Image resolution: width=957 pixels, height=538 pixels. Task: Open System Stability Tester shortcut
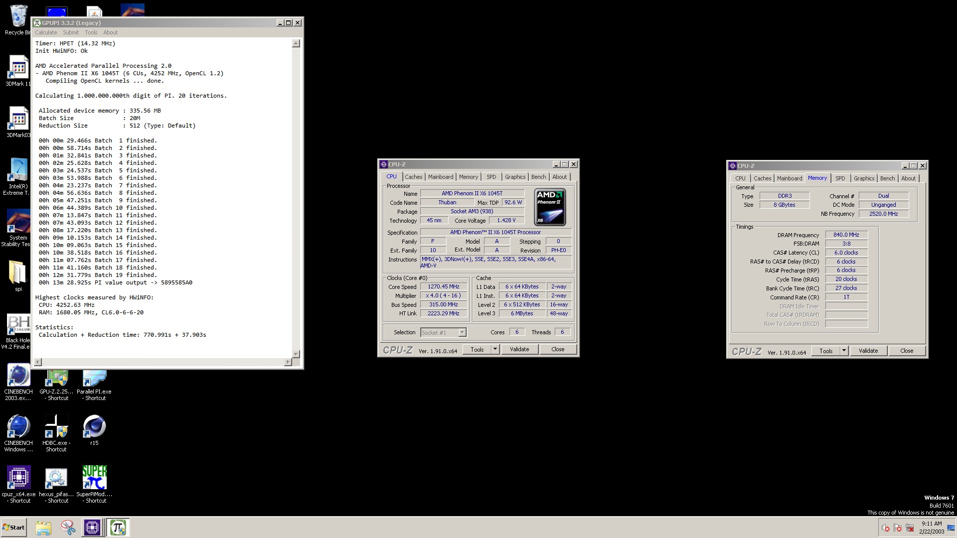[x=18, y=228]
